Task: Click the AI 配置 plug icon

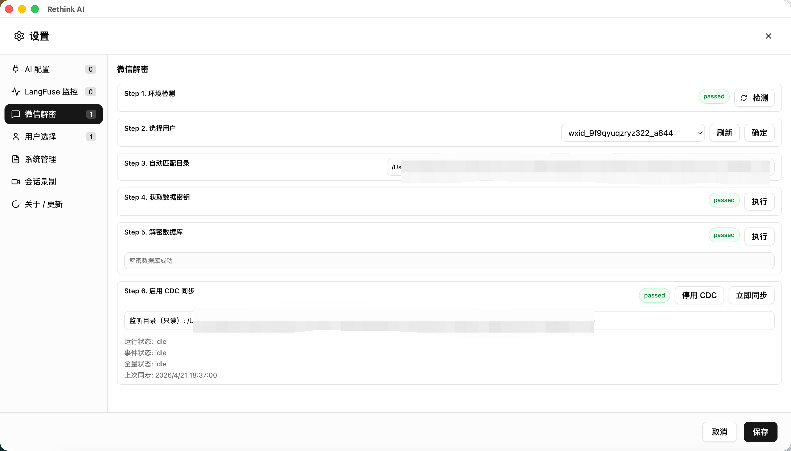Action: coord(15,69)
